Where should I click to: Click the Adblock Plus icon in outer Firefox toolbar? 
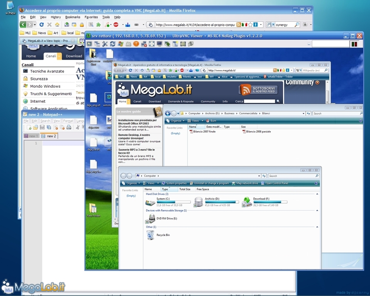116,24
